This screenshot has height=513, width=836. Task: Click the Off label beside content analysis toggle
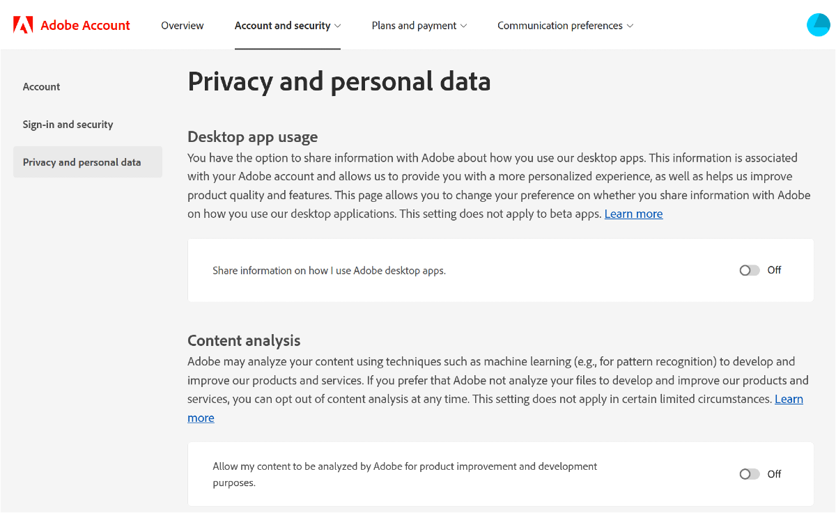(775, 474)
